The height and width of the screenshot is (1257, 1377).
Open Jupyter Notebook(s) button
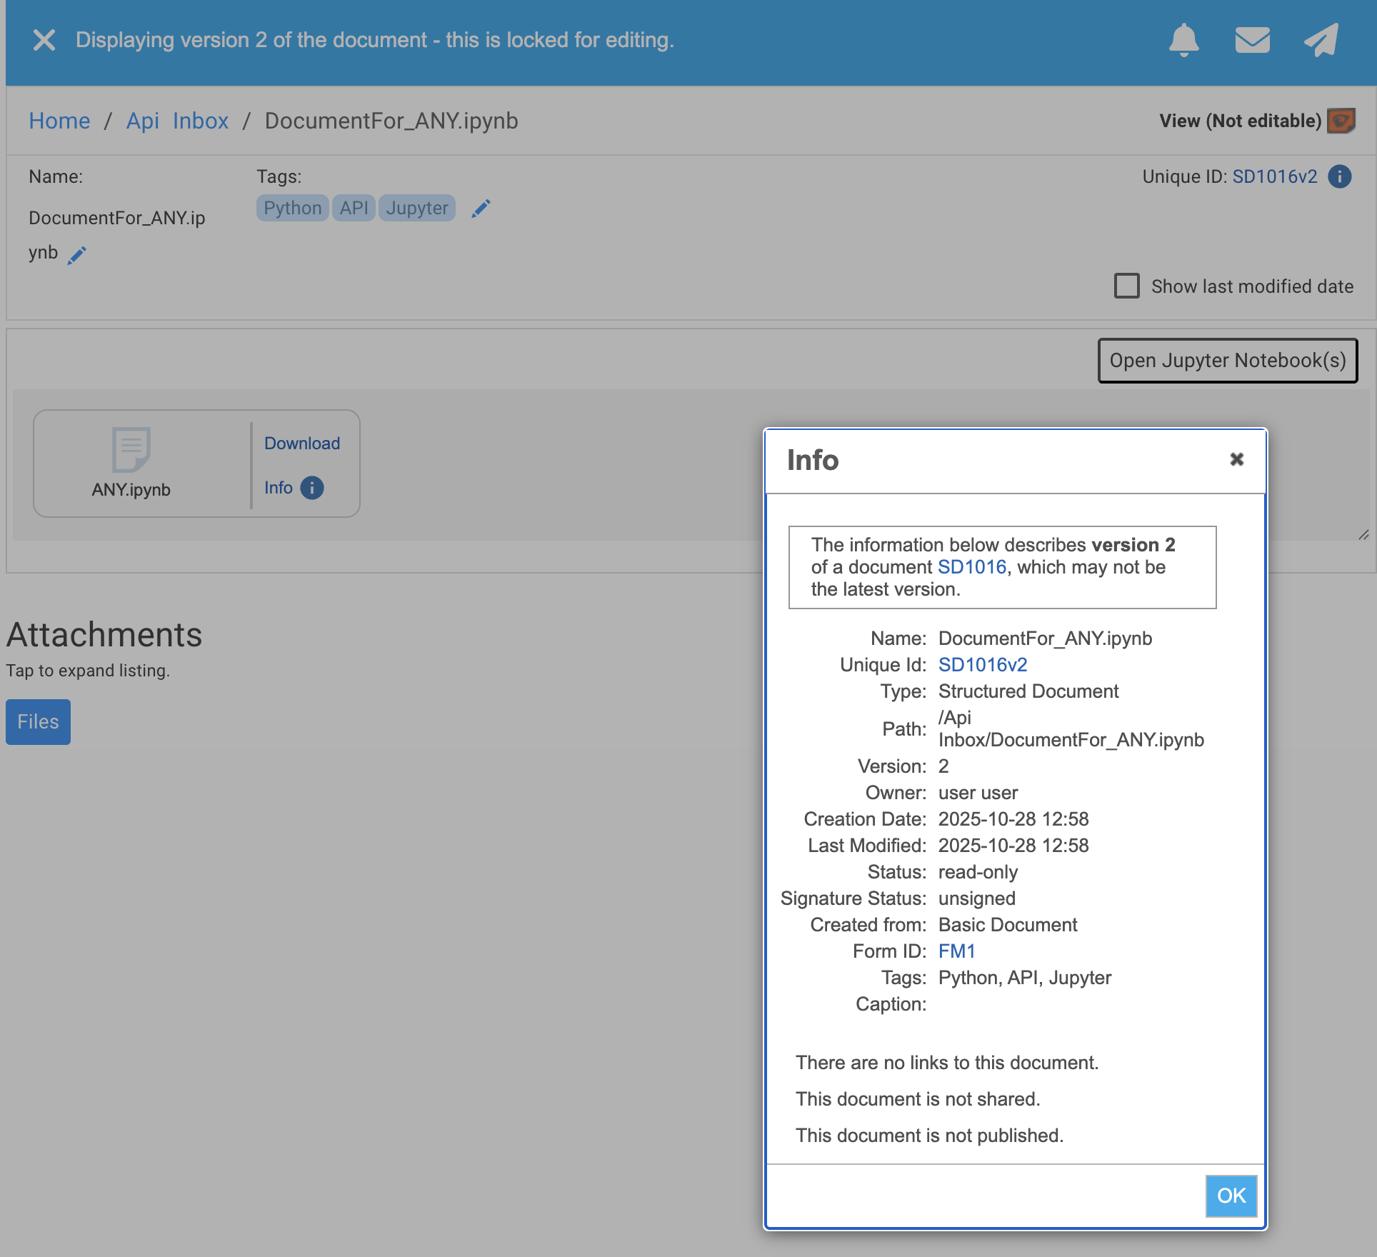(x=1227, y=361)
